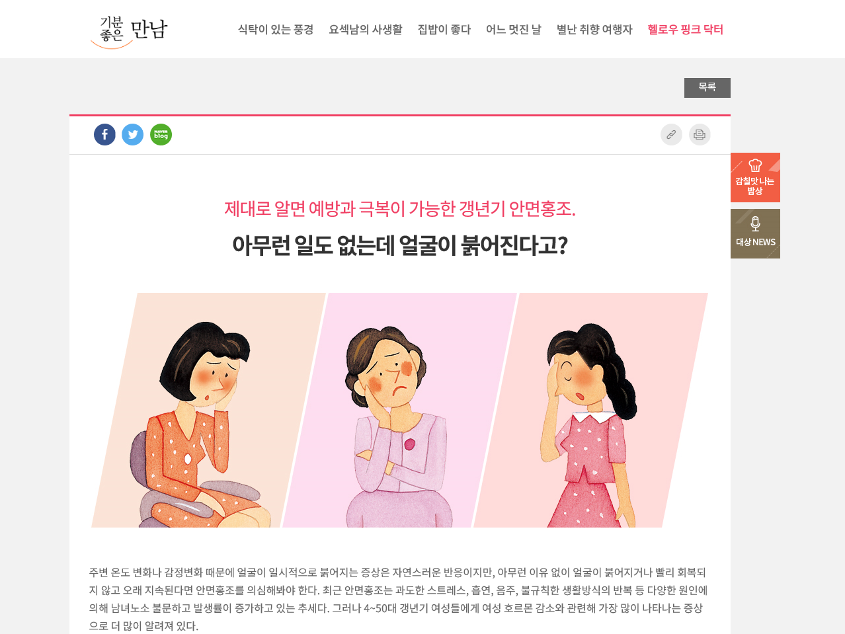Screen dimensions: 845x634
Task: Navigate to 어느 멋진 날
Action: point(513,30)
